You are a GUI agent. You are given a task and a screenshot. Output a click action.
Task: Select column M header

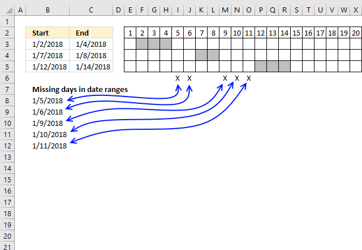coord(225,10)
